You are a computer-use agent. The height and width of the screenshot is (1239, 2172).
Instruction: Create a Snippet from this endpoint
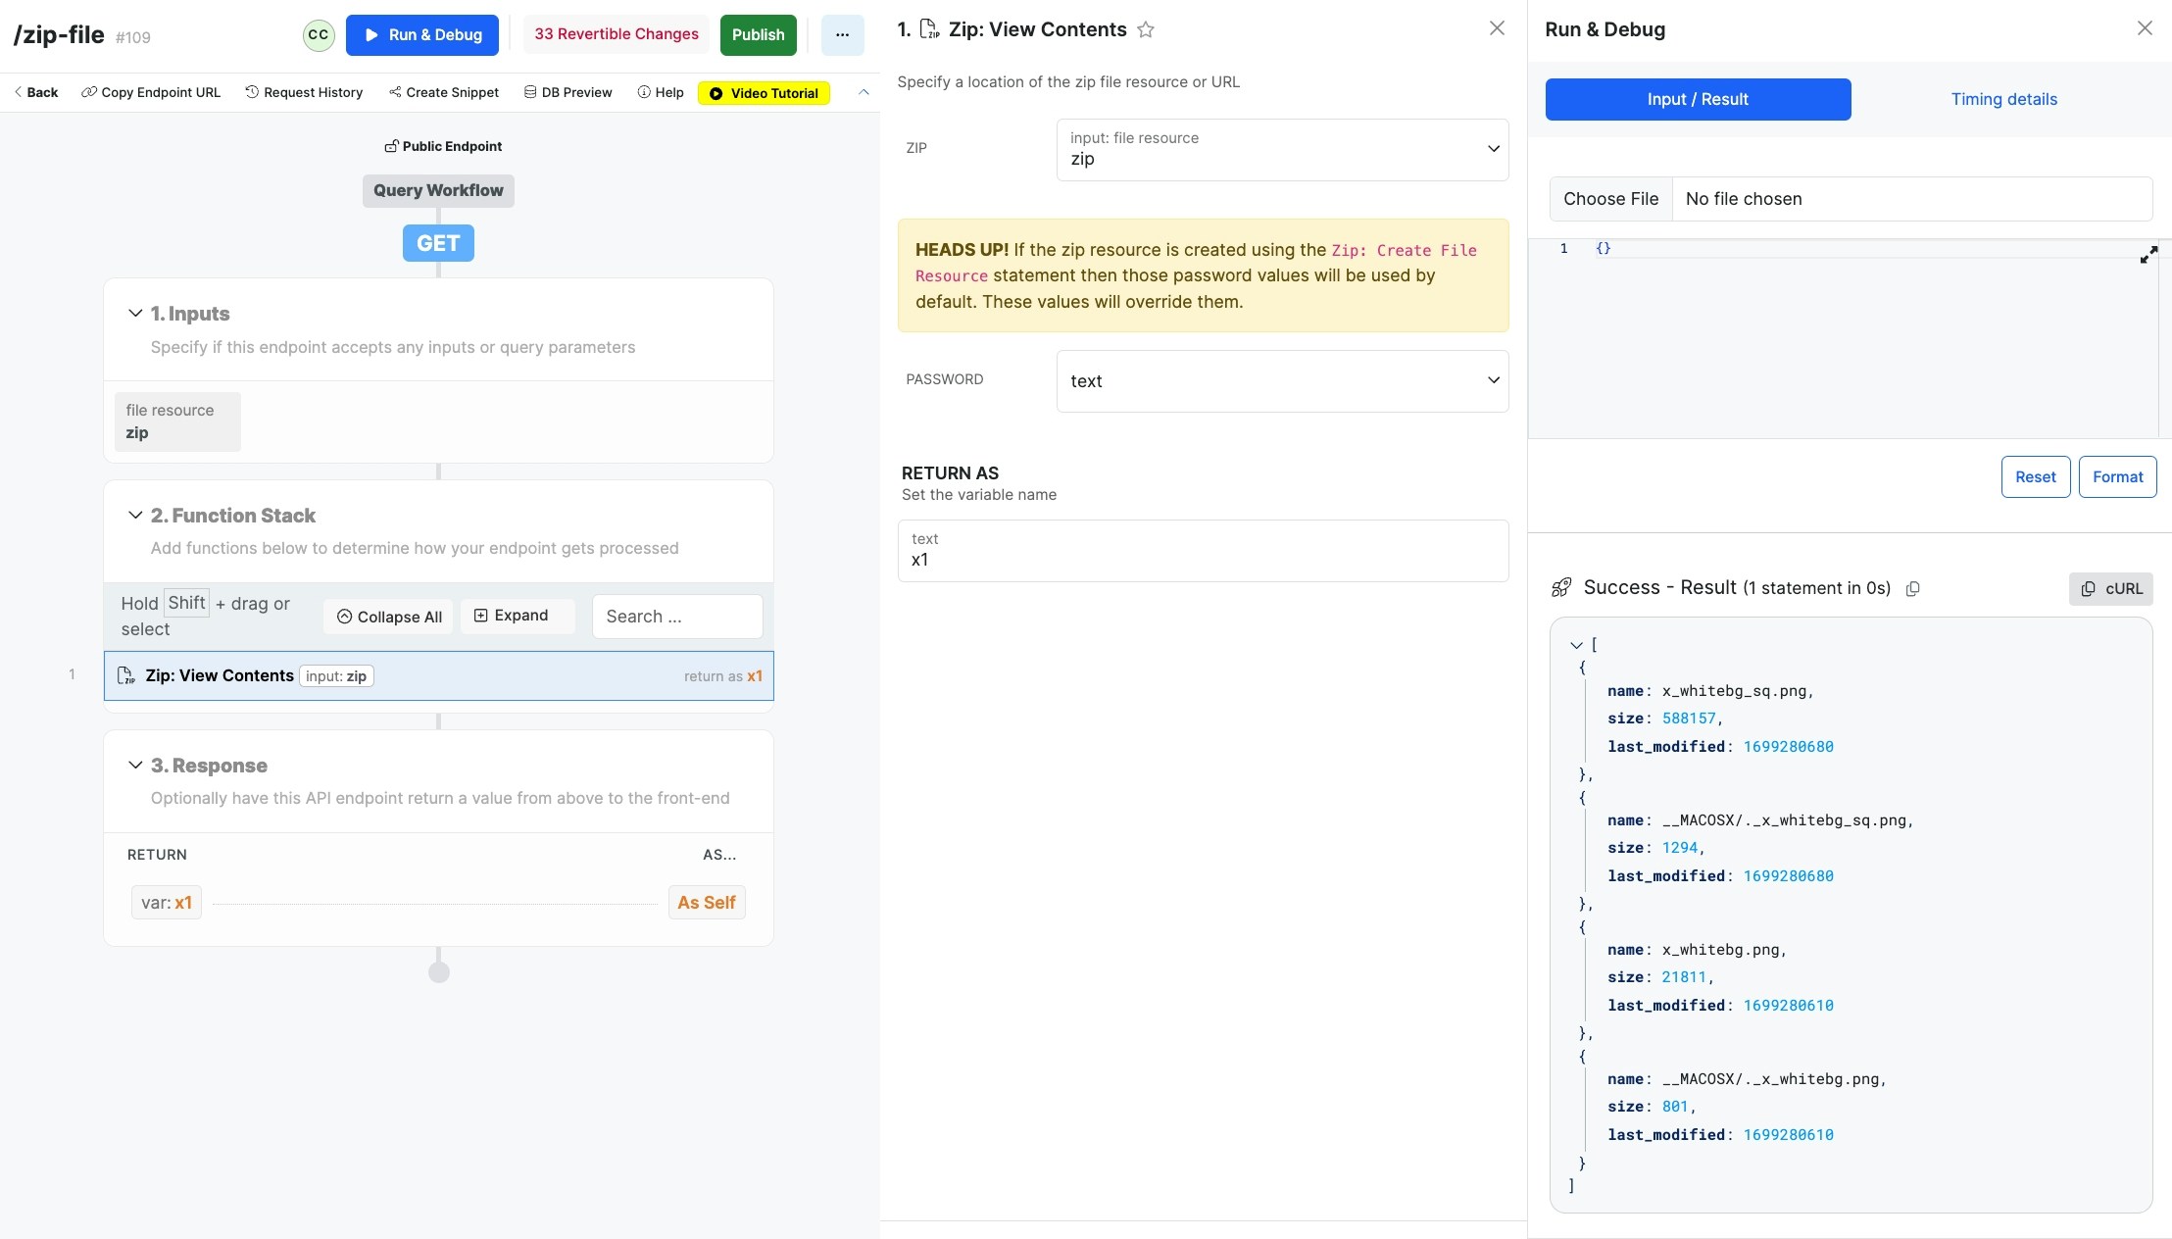pos(444,92)
